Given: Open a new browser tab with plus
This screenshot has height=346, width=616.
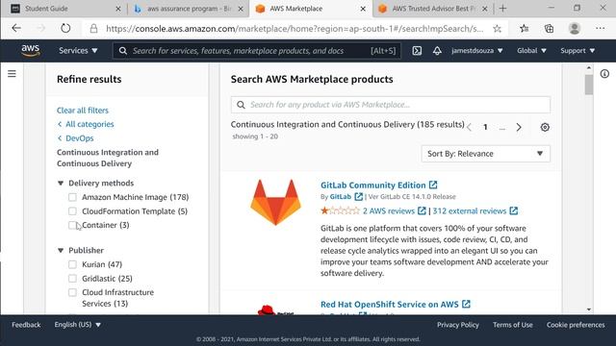Looking at the screenshot, I should pos(502,9).
